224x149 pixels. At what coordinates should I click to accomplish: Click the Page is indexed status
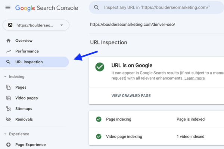coord(190,119)
